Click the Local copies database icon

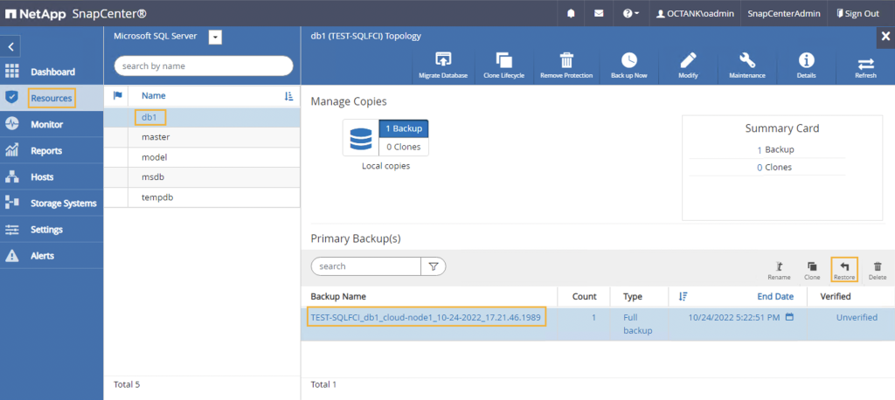[x=360, y=137]
